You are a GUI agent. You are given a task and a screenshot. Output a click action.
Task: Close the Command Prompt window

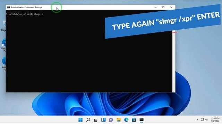[171, 7]
